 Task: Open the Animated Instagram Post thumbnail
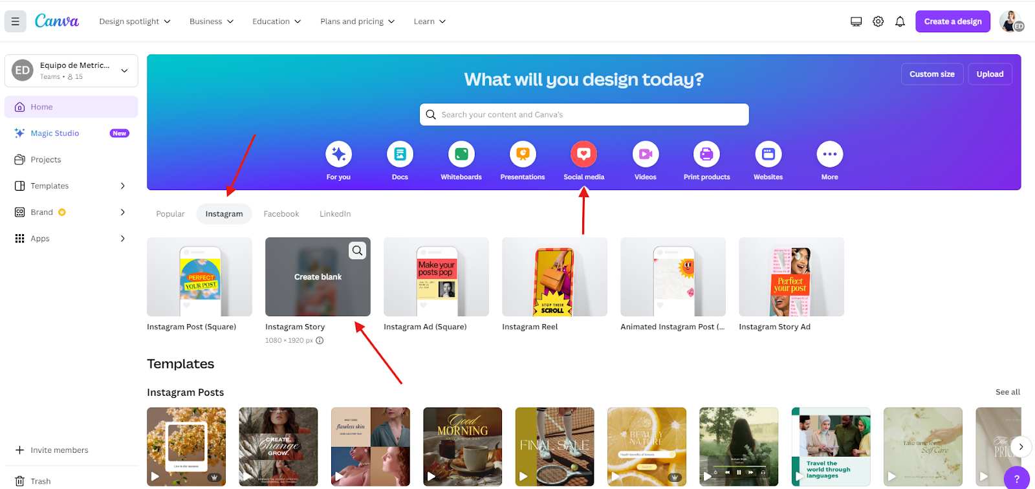[673, 277]
